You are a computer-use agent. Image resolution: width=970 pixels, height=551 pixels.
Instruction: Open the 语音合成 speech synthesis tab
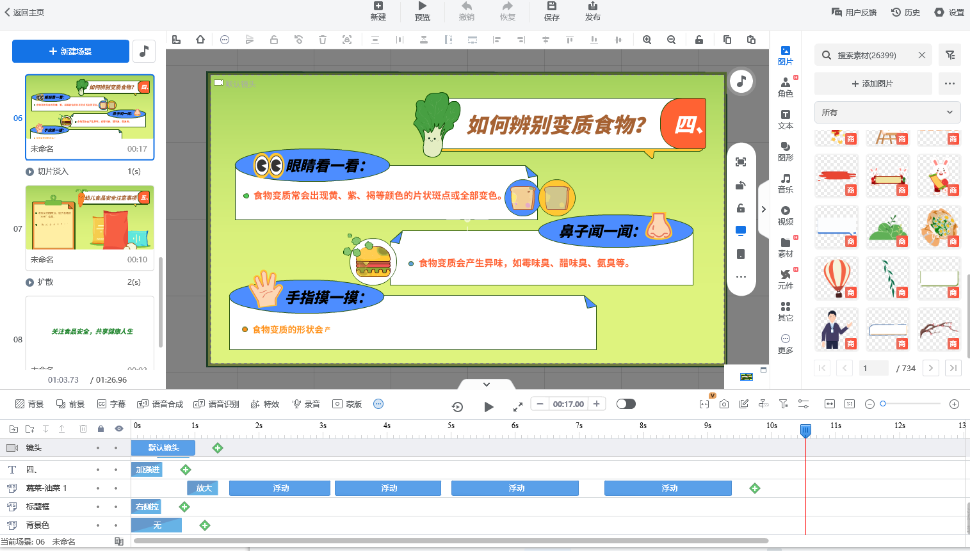coord(160,404)
